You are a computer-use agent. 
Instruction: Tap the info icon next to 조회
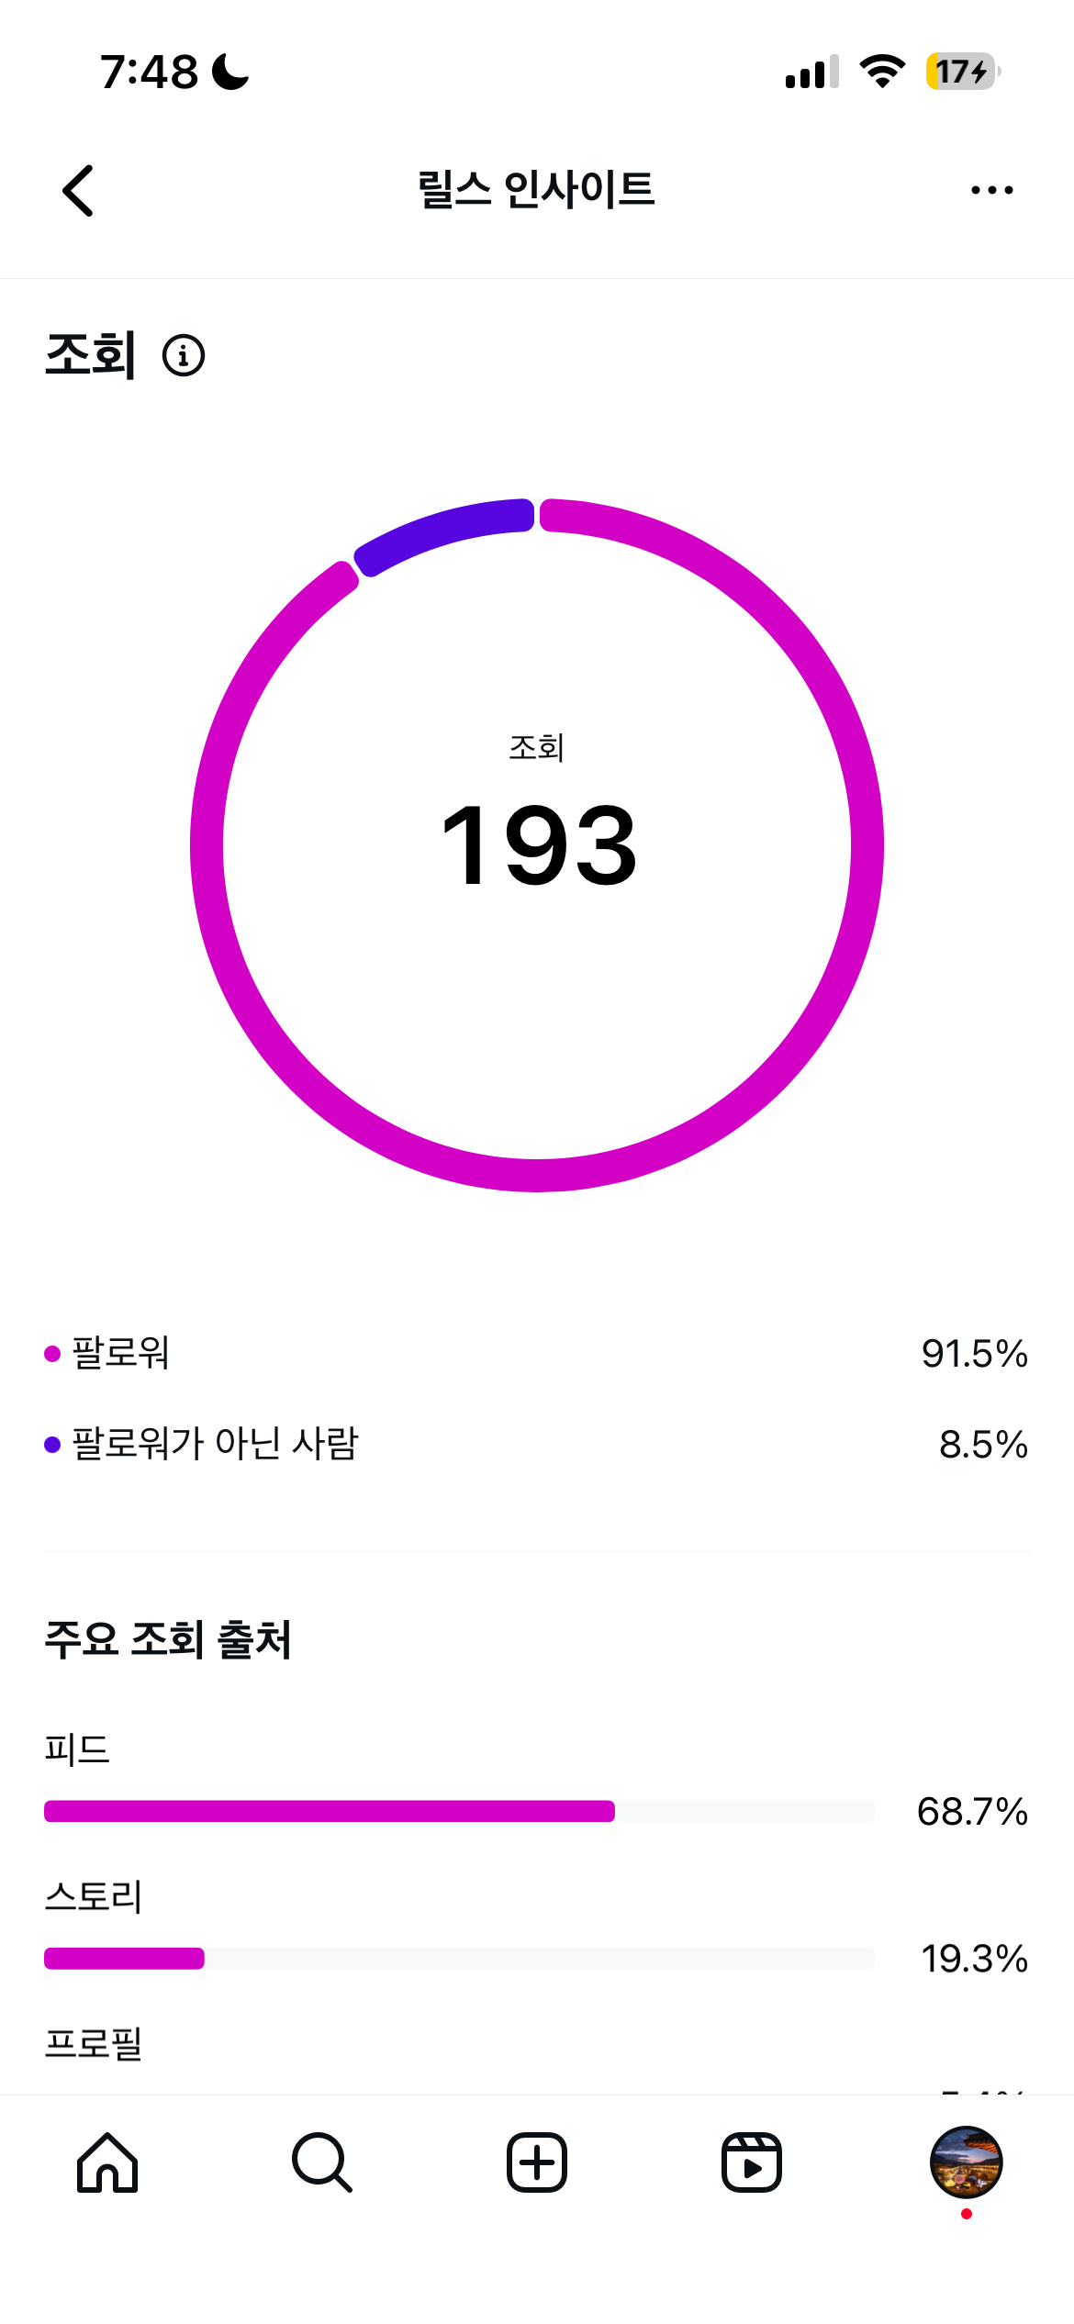184,356
